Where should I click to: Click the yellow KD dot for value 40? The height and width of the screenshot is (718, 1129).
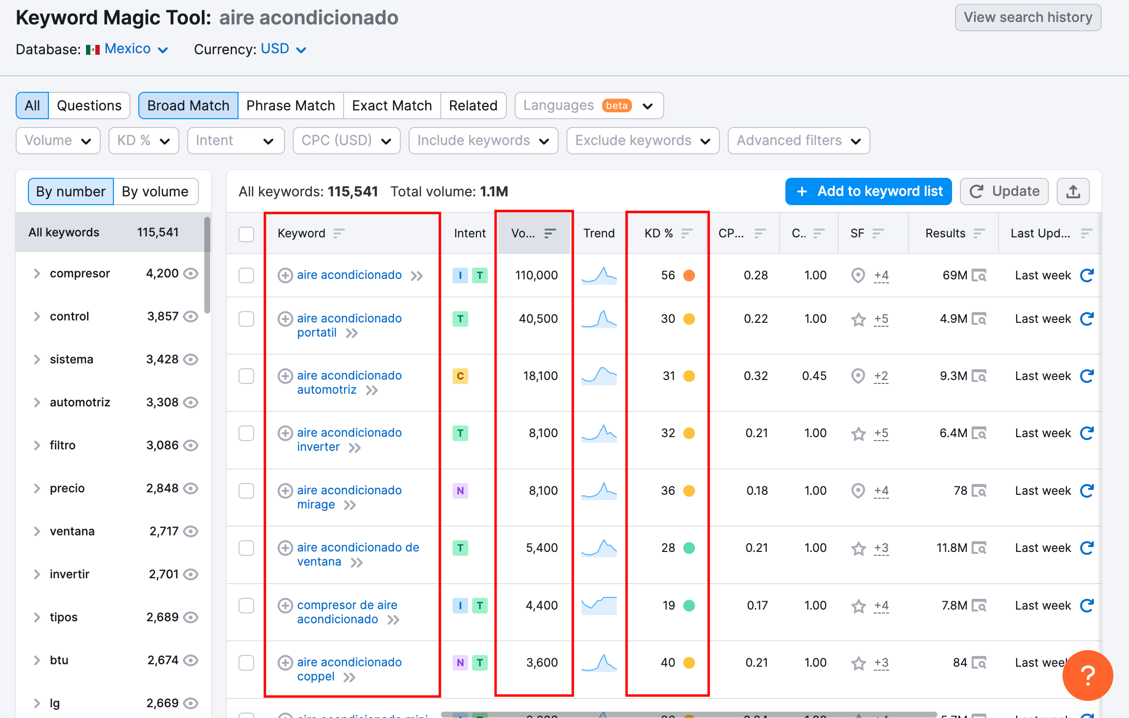pyautogui.click(x=689, y=663)
